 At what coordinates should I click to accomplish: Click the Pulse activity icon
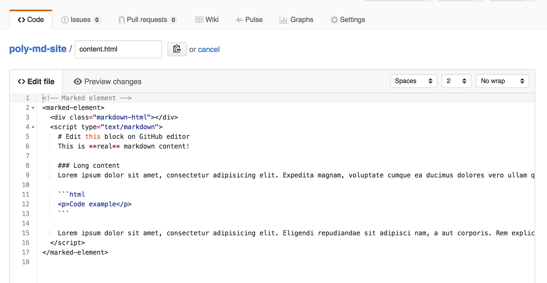coord(239,20)
